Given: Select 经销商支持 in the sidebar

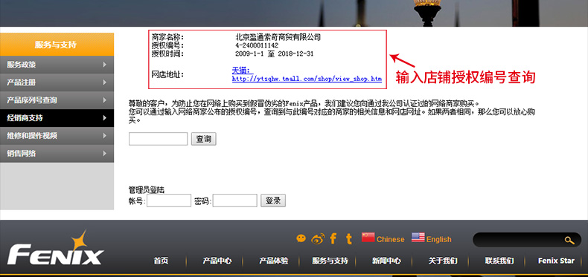Looking at the screenshot, I should pos(57,118).
